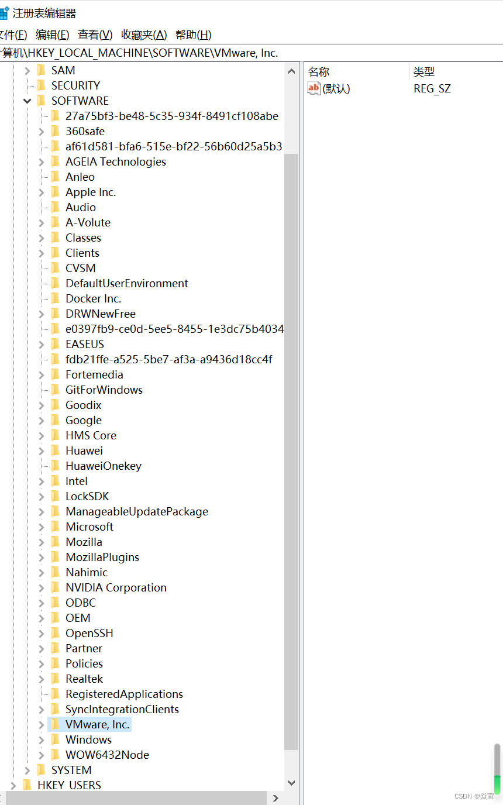Click the folder icon beside Policies
This screenshot has width=503, height=805.
coord(55,663)
